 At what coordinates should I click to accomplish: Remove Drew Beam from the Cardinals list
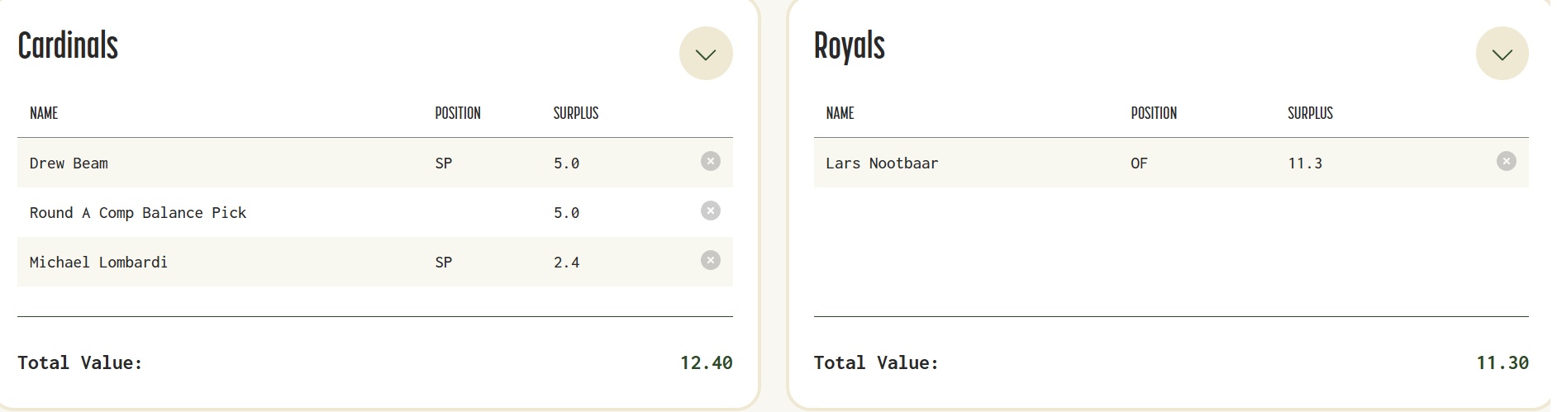coord(710,162)
